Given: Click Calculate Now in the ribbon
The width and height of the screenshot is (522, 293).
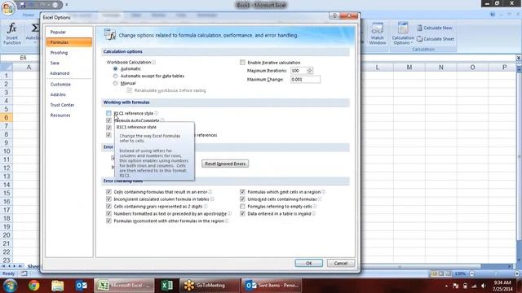Looking at the screenshot, I should click(x=434, y=28).
